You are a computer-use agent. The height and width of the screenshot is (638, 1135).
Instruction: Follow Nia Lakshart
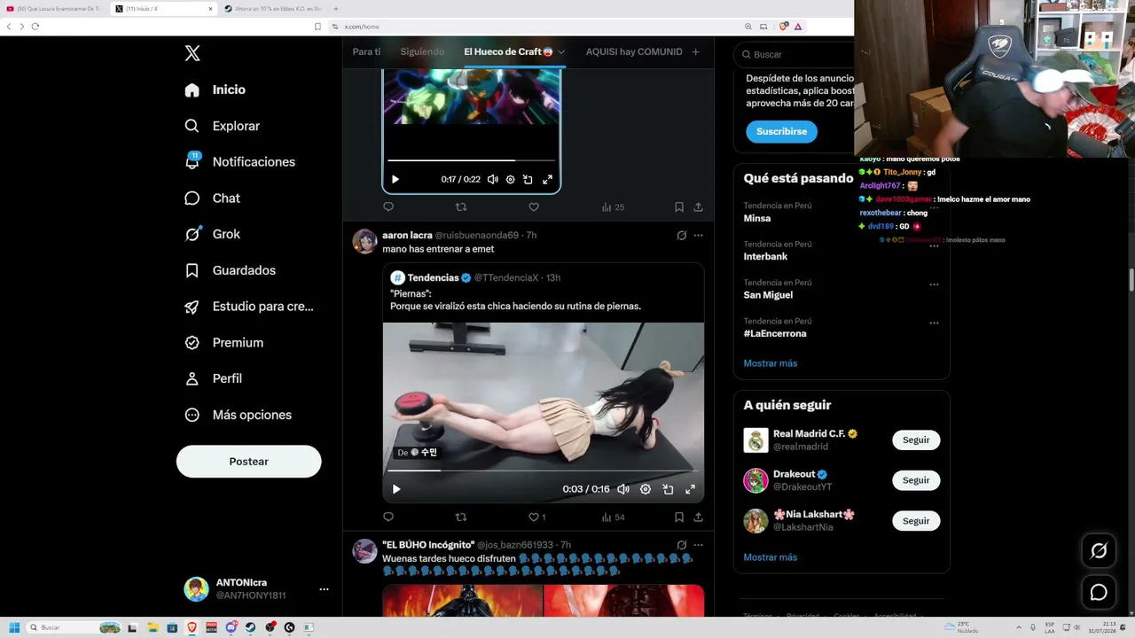point(916,521)
